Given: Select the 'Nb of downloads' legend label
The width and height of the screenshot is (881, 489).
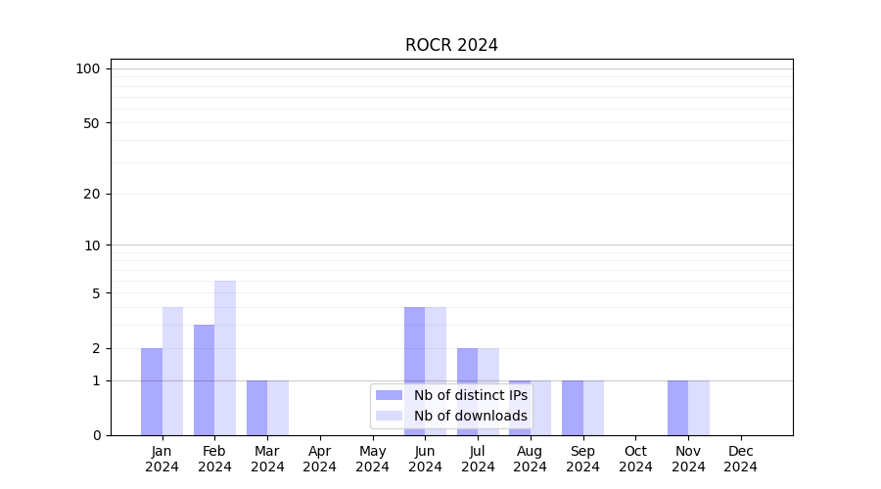Looking at the screenshot, I should [470, 416].
